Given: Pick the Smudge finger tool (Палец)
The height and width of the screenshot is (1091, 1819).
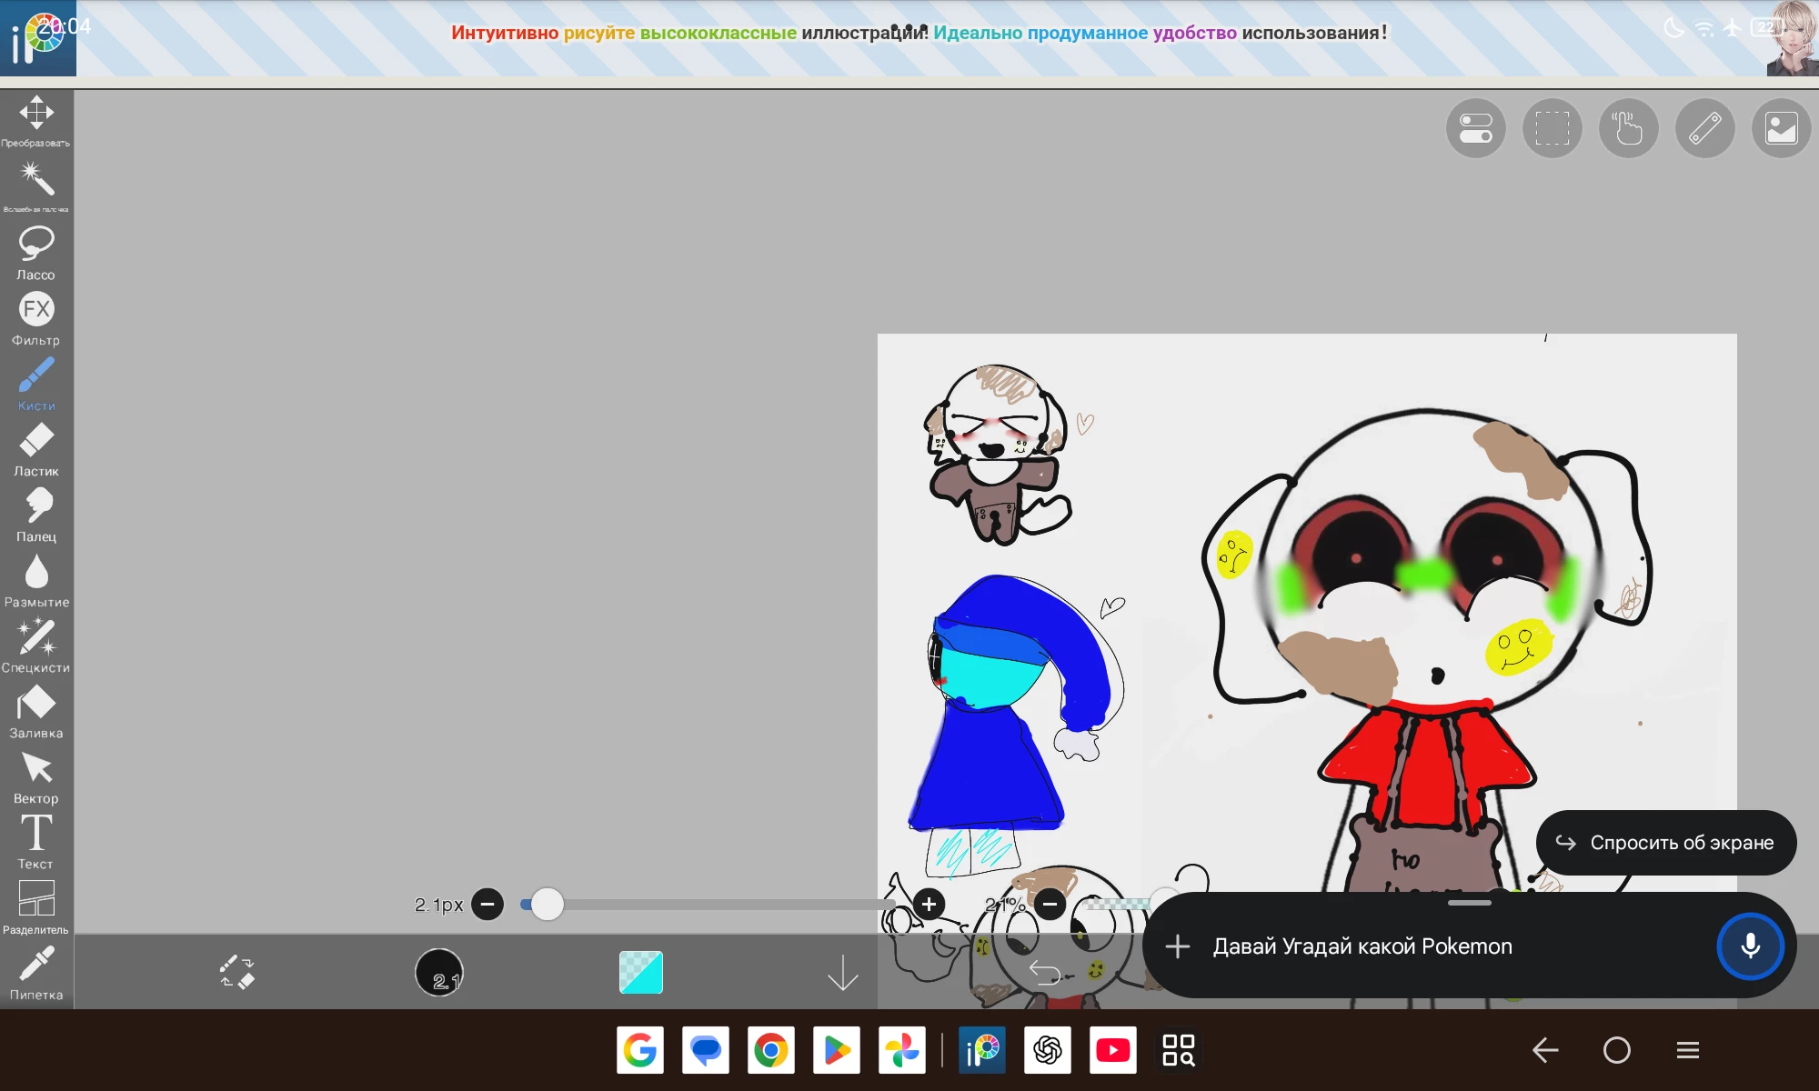Looking at the screenshot, I should (36, 512).
